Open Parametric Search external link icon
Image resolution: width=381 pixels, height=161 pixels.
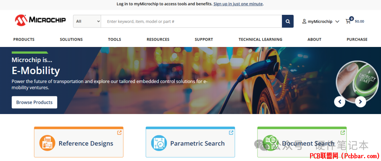231,132
